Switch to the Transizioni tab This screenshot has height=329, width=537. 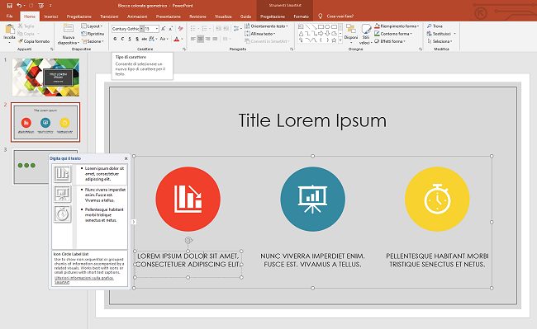click(x=109, y=16)
